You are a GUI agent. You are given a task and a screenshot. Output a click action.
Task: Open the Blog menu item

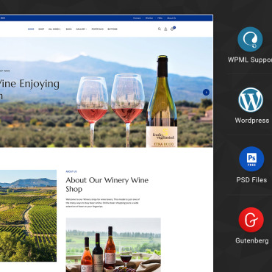click(x=69, y=29)
